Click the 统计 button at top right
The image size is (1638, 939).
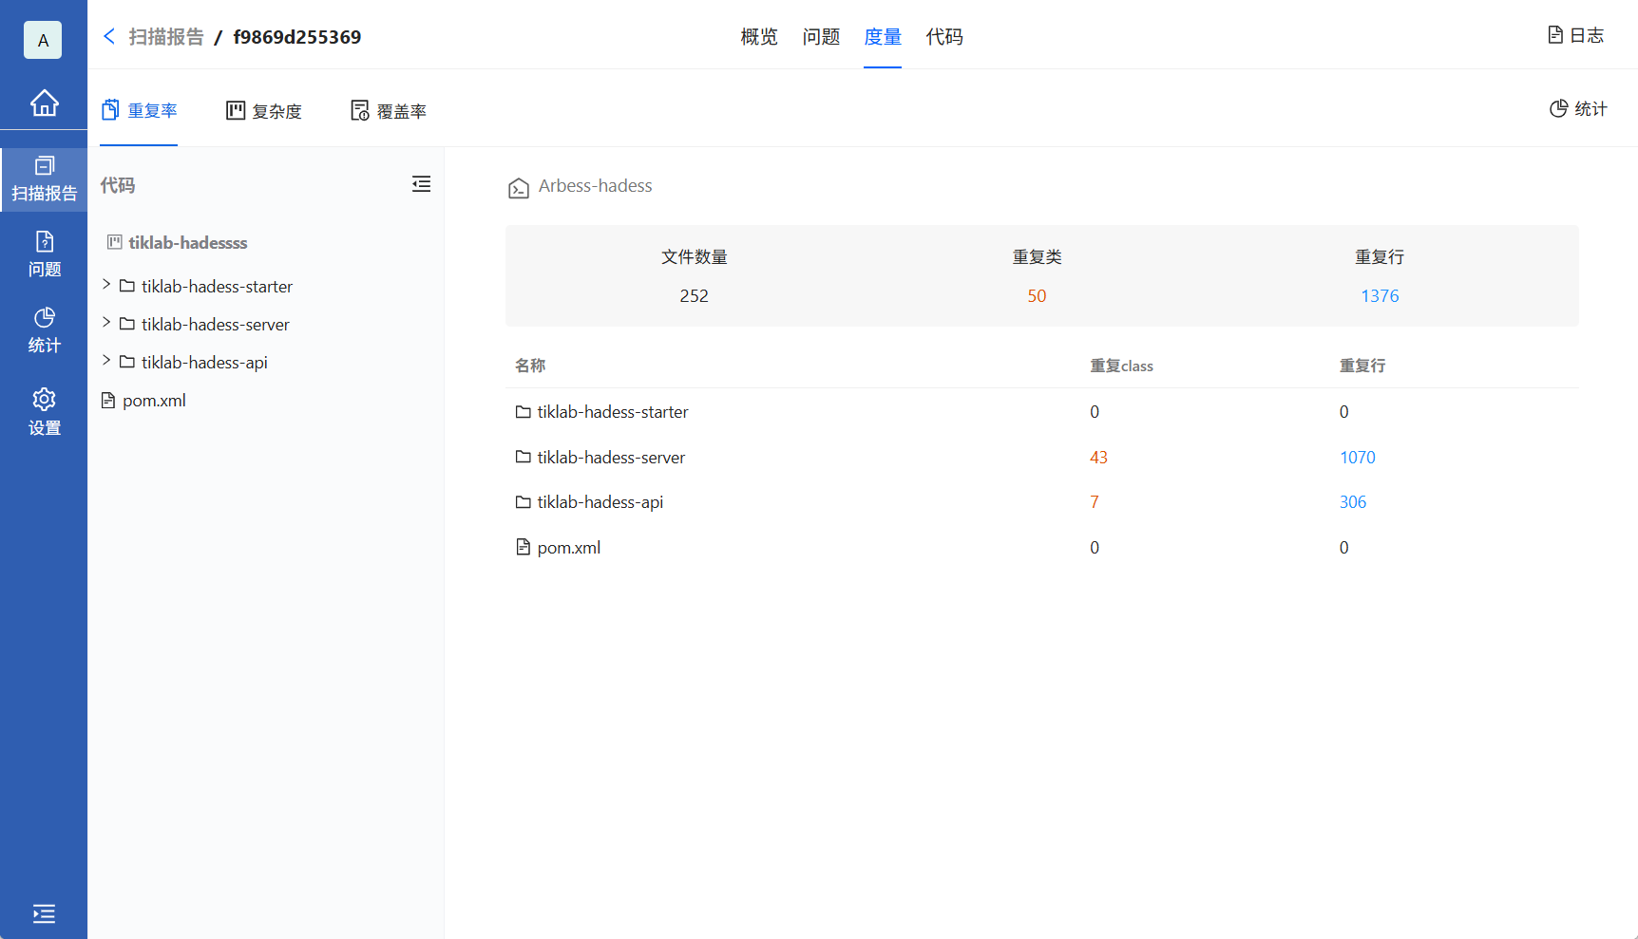tap(1578, 109)
